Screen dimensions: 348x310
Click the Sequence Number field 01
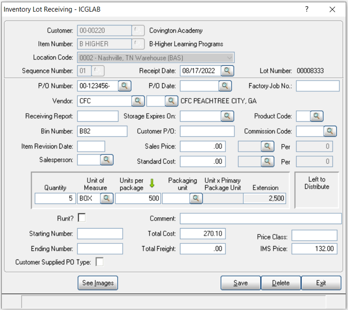tap(84, 71)
